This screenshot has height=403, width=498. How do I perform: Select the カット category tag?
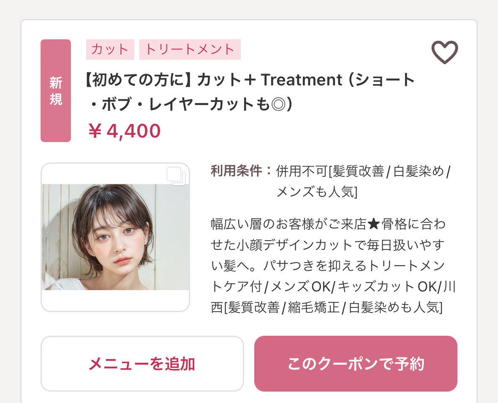(110, 49)
